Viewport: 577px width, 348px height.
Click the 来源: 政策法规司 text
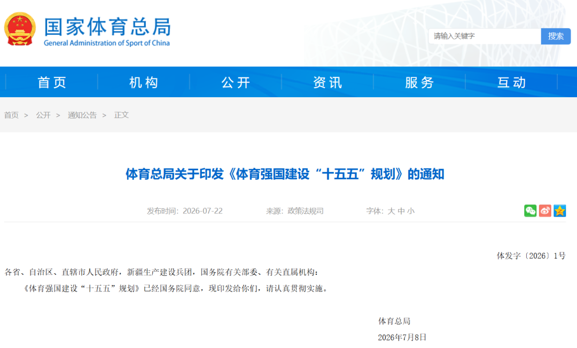click(x=295, y=211)
